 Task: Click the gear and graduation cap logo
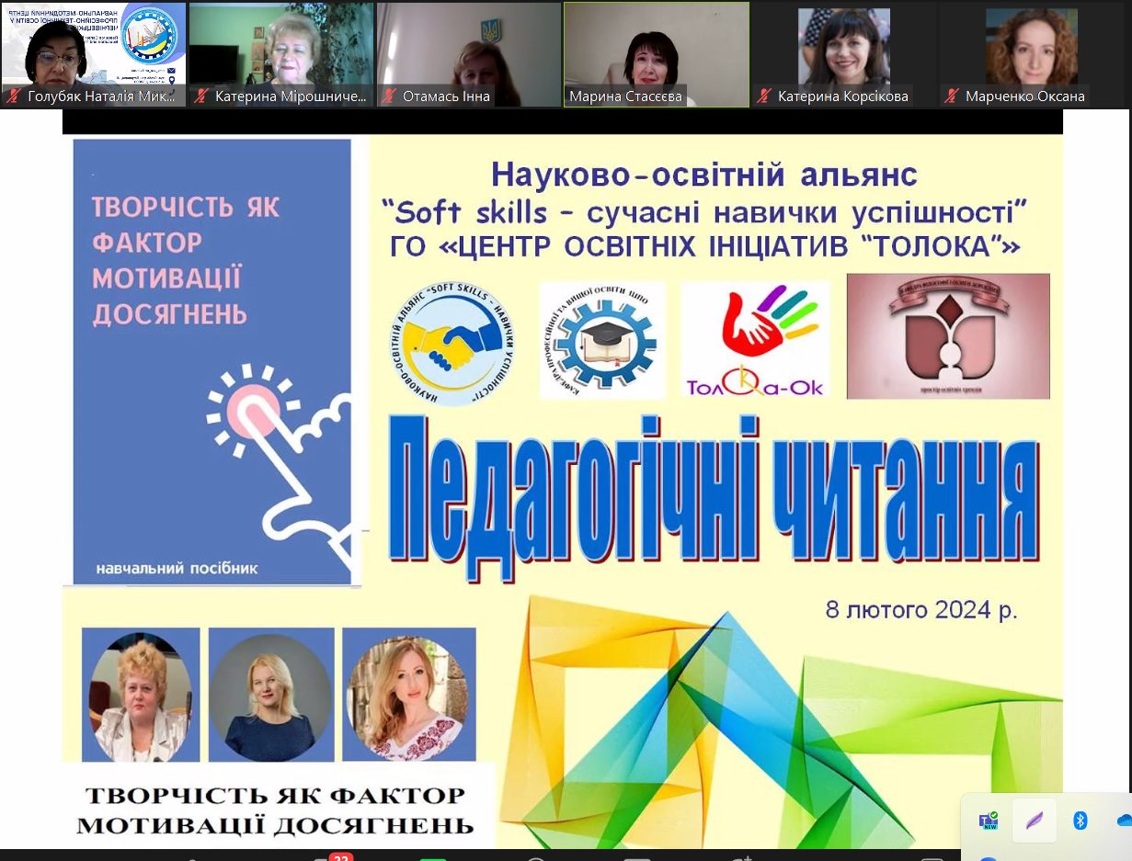click(602, 341)
